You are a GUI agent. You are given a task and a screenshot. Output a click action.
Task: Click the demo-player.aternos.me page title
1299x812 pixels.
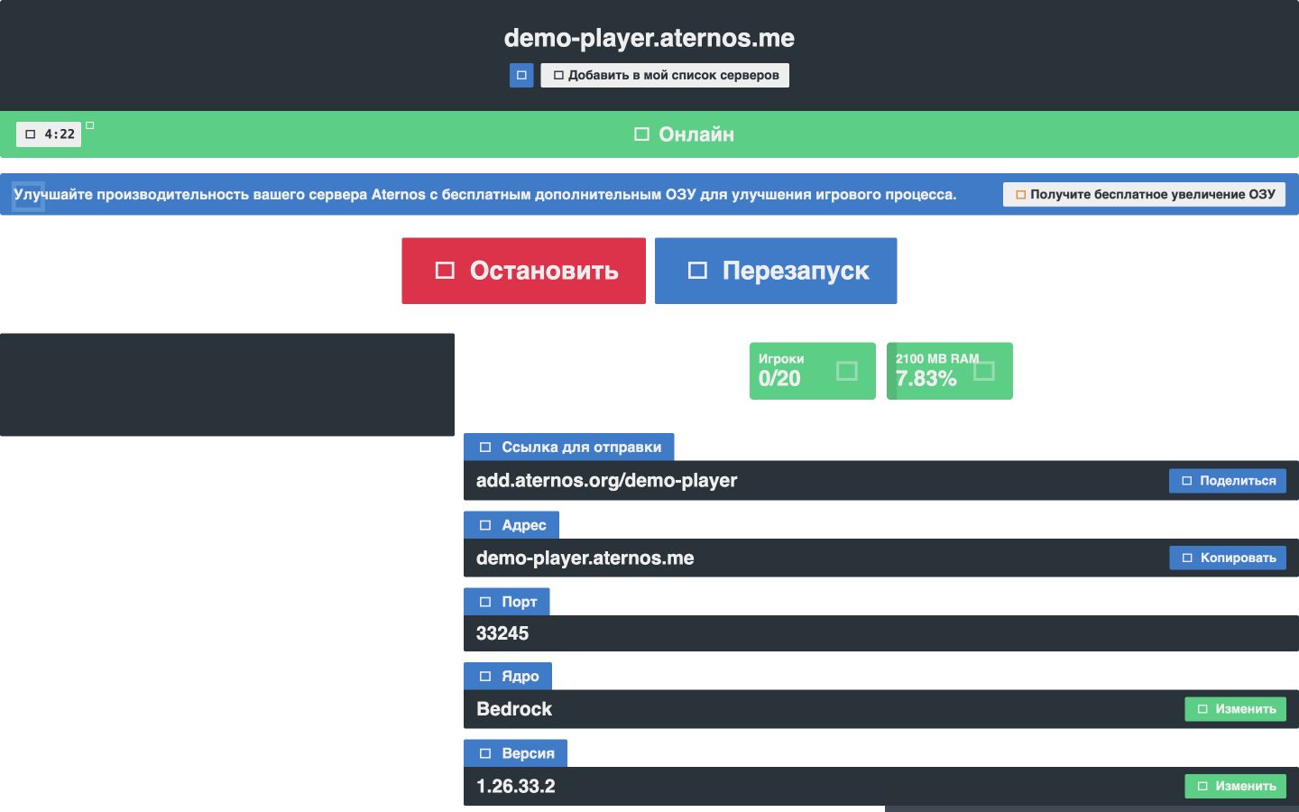tap(649, 38)
